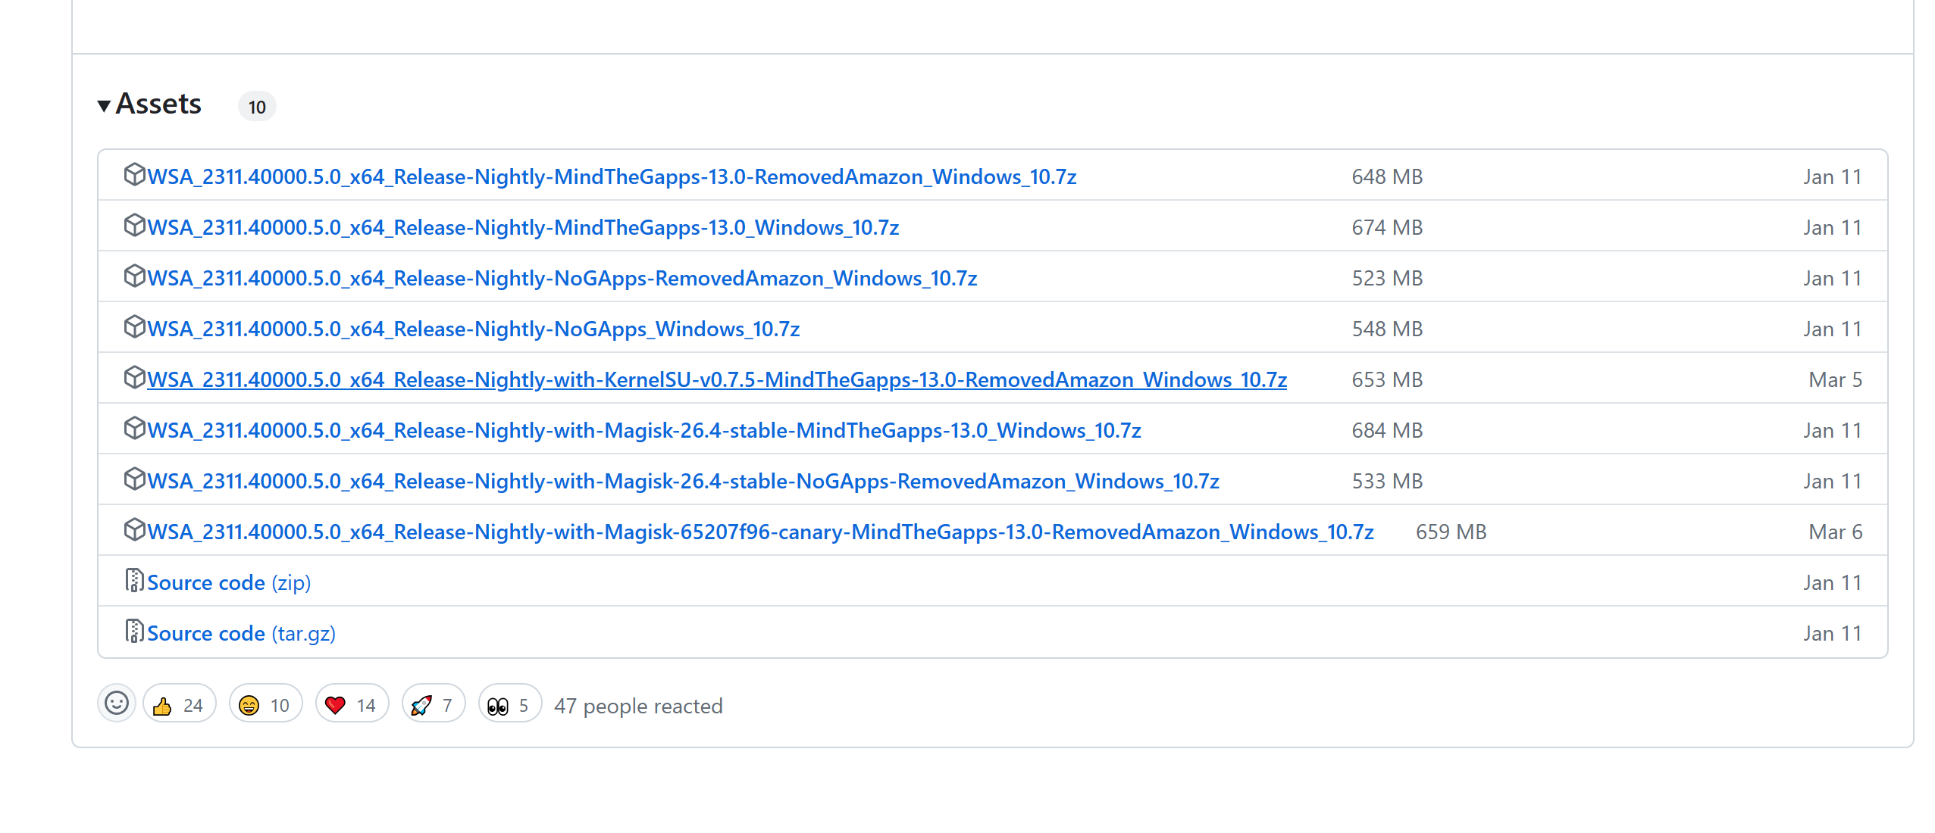Click package icon of 674 MB asset
This screenshot has width=1935, height=833.
134,226
